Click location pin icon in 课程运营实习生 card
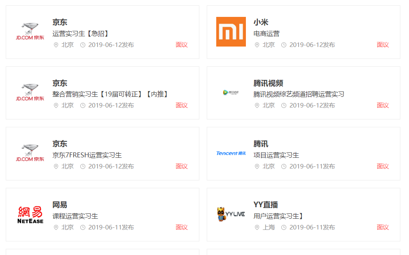This screenshot has width=409, height=255. [x=56, y=227]
